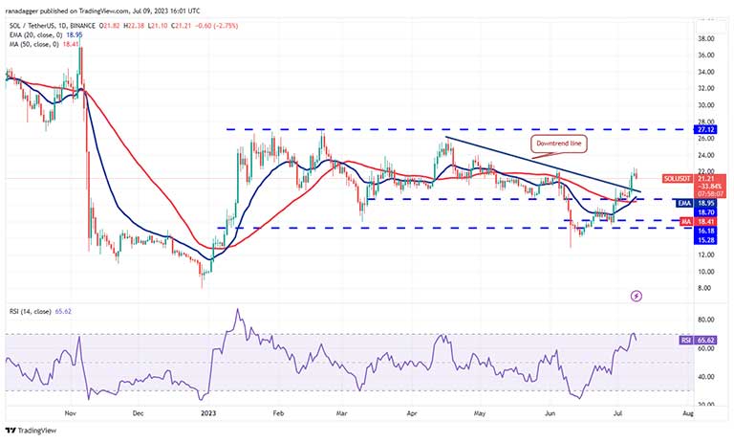This screenshot has width=734, height=443.
Task: Select the Downtrend line callout label
Action: (558, 144)
